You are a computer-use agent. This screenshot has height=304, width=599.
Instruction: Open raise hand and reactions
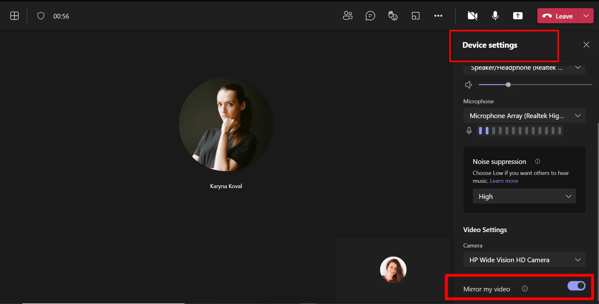[393, 16]
